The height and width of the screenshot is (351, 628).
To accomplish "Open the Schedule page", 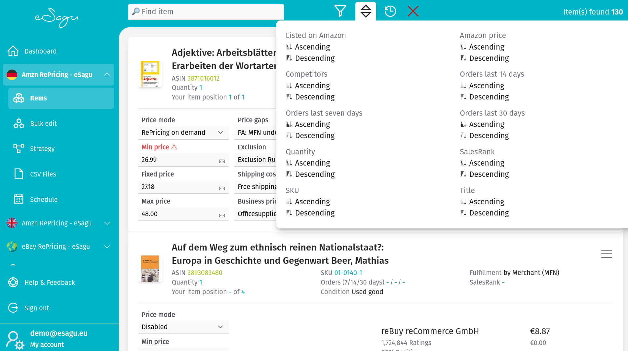I will 44,200.
